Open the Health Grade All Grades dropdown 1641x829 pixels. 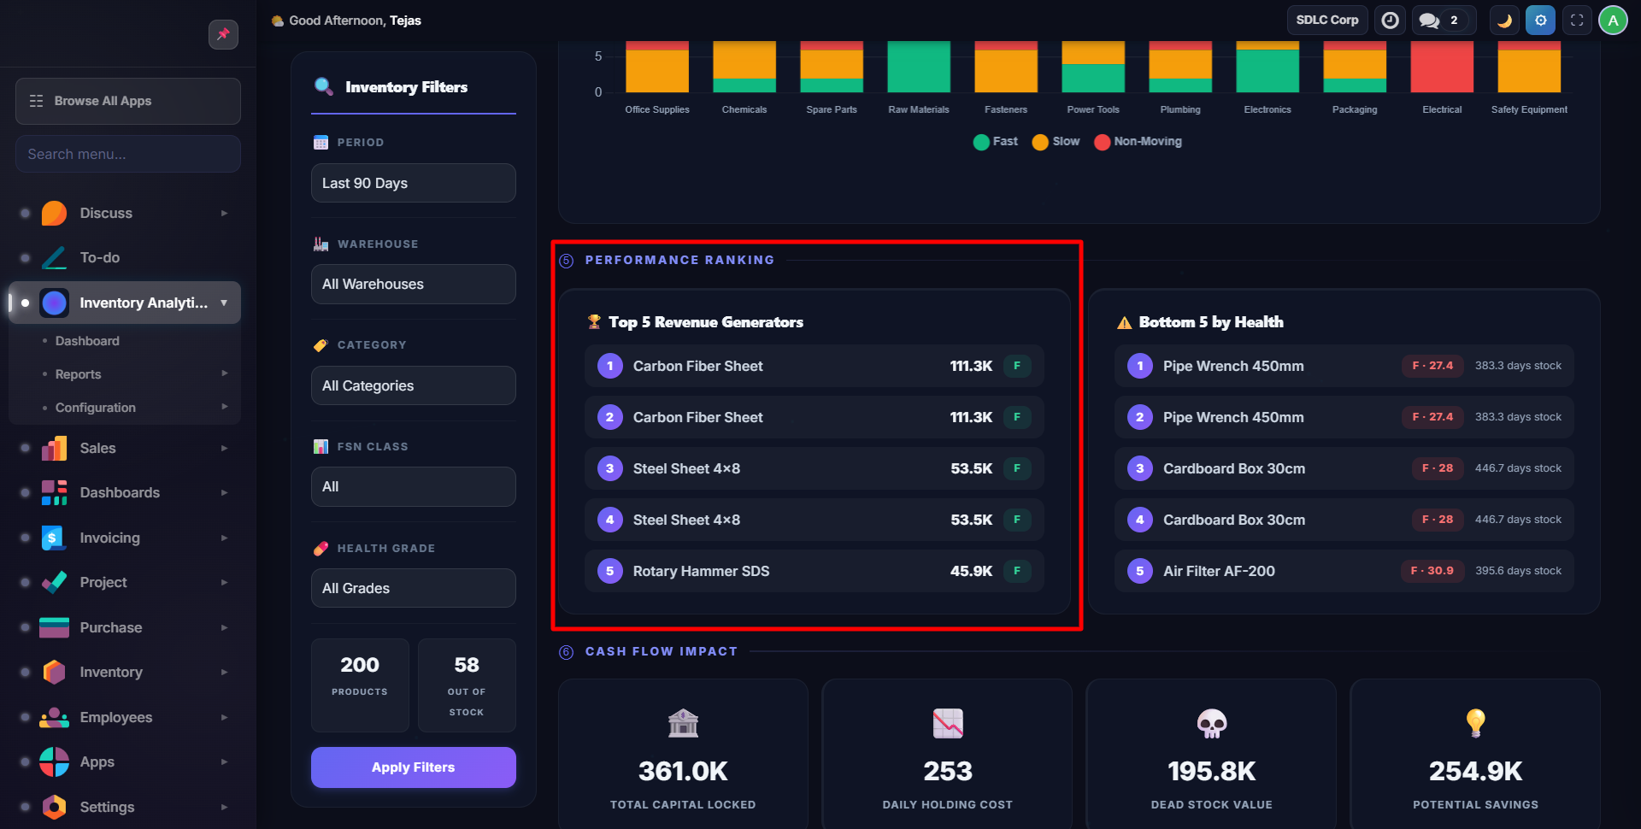pyautogui.click(x=413, y=588)
